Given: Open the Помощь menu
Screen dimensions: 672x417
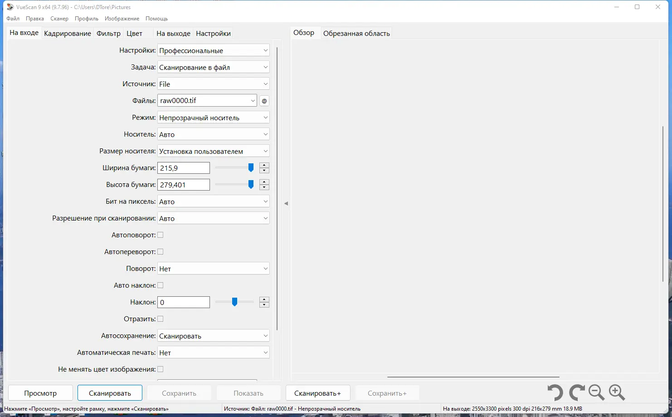Looking at the screenshot, I should (x=156, y=19).
